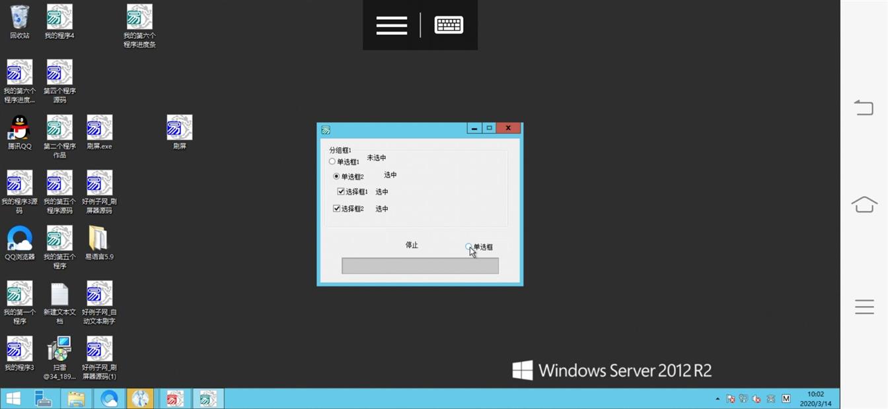Open the hamburger menu in top overlay bar
888x409 pixels.
click(x=392, y=25)
